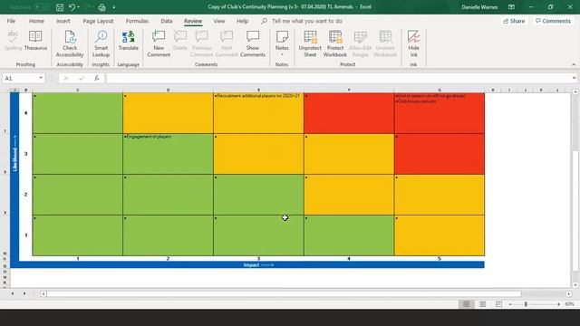Select red cell with End of season text
The height and width of the screenshot is (326, 580).
click(x=440, y=113)
